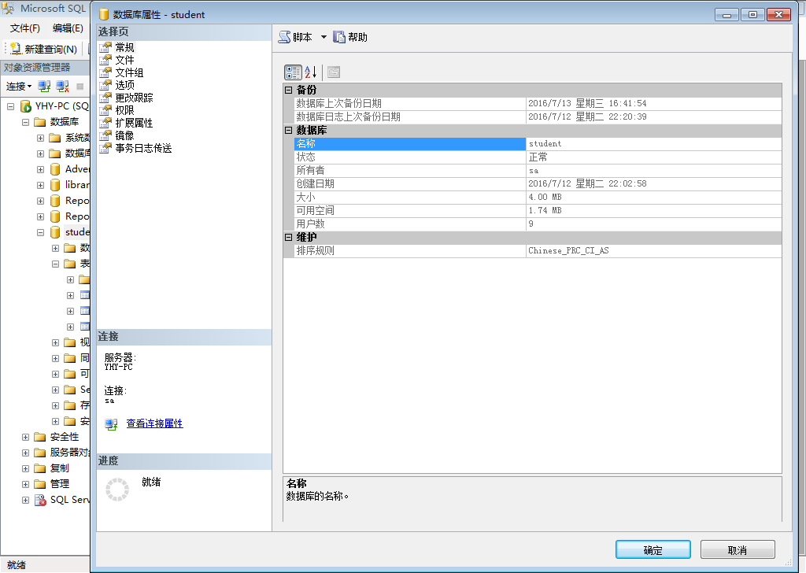This screenshot has width=806, height=573.
Task: Select the 安全性 folder under the server
Action: click(x=65, y=437)
